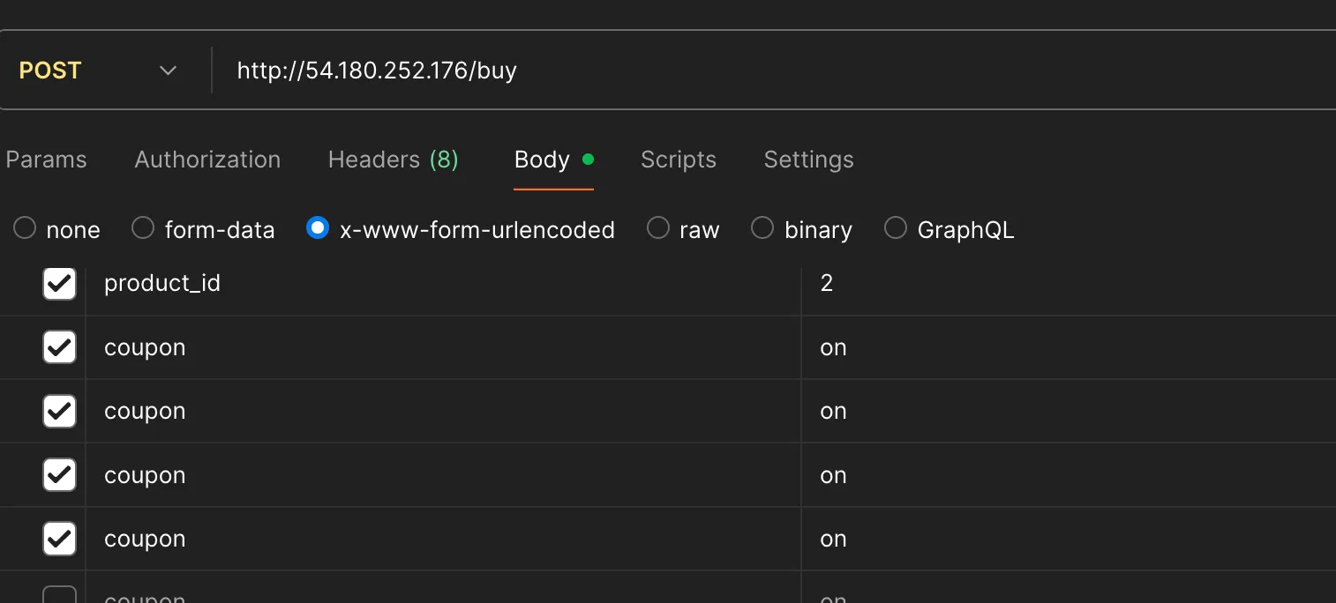
Task: Switch to the Settings tab
Action: (x=808, y=160)
